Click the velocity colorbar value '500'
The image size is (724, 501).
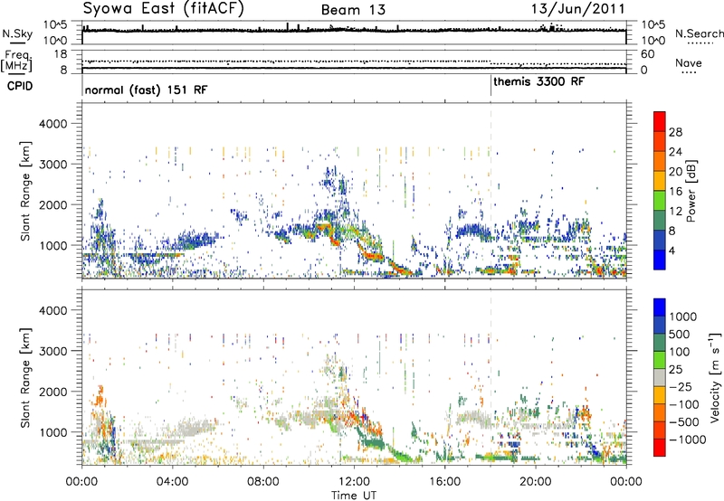(x=680, y=334)
